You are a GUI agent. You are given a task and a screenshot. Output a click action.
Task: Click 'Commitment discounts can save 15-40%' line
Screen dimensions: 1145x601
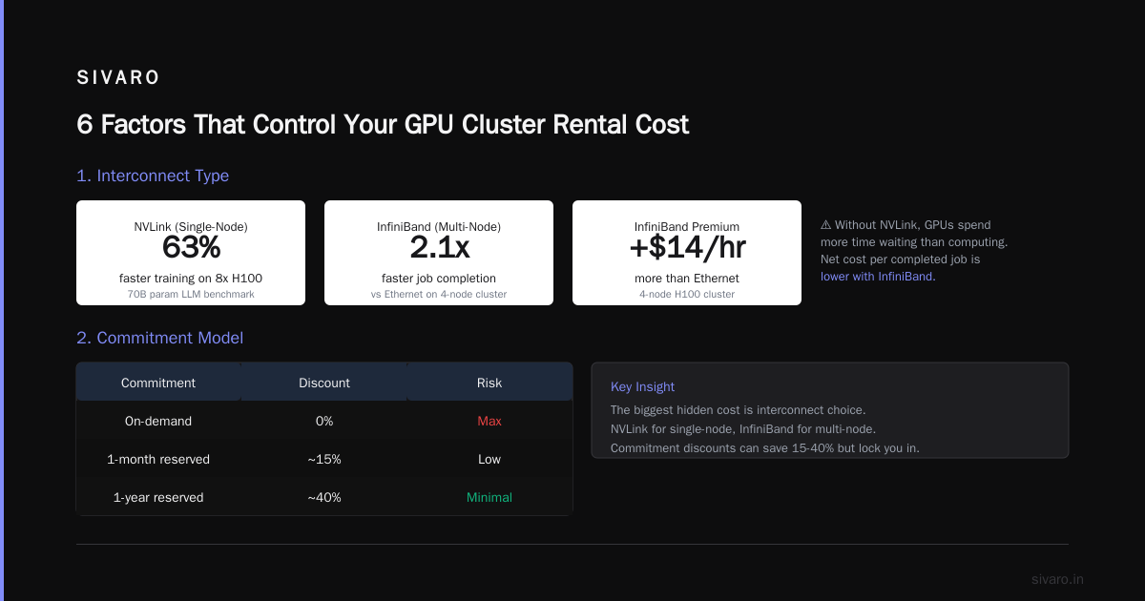pyautogui.click(x=765, y=448)
